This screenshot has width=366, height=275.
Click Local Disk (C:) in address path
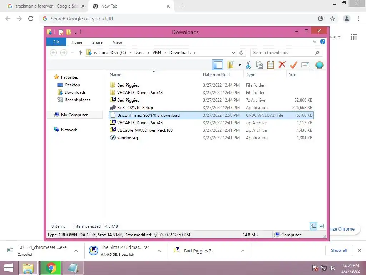pyautogui.click(x=113, y=53)
